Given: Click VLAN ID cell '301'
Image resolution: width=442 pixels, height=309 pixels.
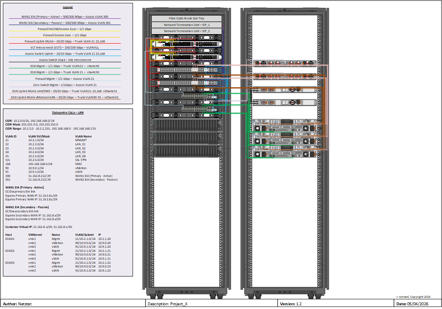Looking at the screenshot, I should click(8, 180).
